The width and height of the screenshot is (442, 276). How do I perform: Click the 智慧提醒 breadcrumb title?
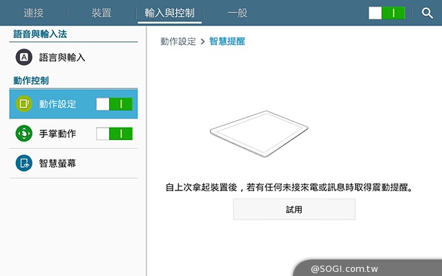[227, 41]
